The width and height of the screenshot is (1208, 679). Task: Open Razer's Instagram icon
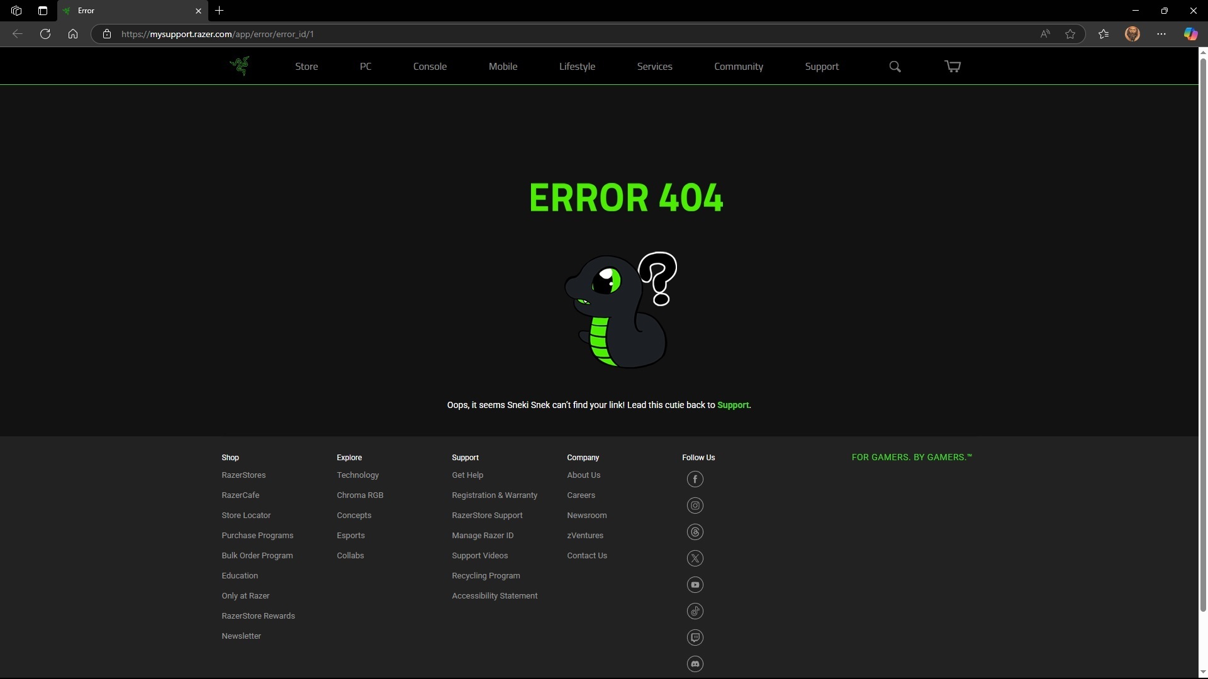(x=695, y=505)
